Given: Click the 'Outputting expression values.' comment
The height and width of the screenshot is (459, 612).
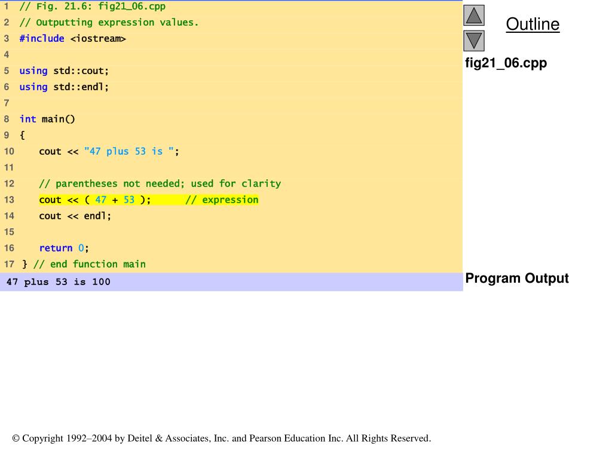Looking at the screenshot, I should tap(109, 23).
